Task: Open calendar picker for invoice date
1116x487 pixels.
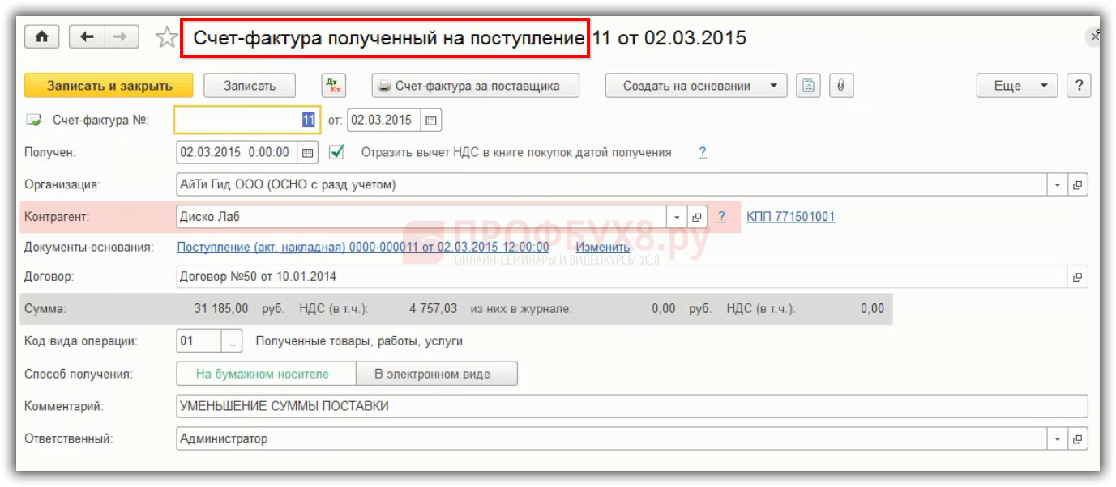Action: point(431,121)
